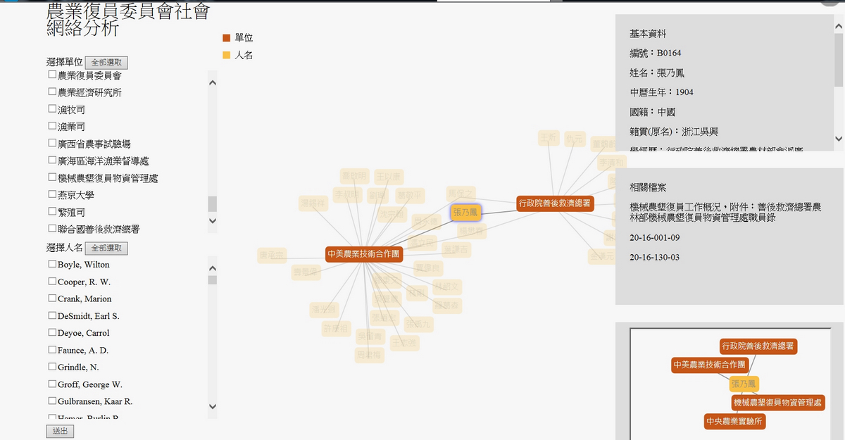Image resolution: width=845 pixels, height=440 pixels.
Task: Click 行政院善後救濟總署 node in mini network panel
Action: coord(758,346)
